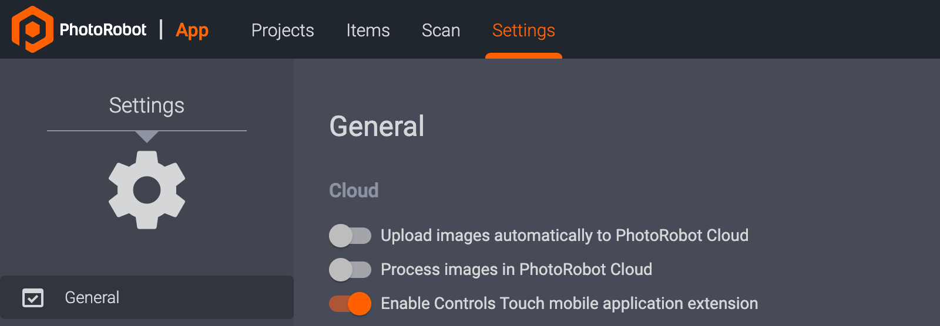Click the Settings title in the sidebar

(147, 106)
